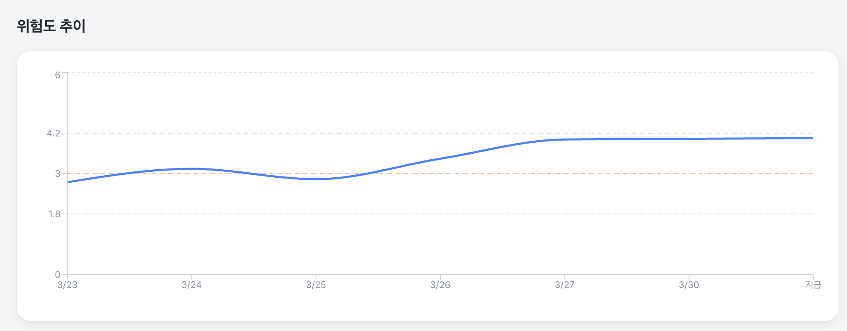This screenshot has width=847, height=331.
Task: Pick the 3/25 date on the x-axis
Action: (x=316, y=285)
